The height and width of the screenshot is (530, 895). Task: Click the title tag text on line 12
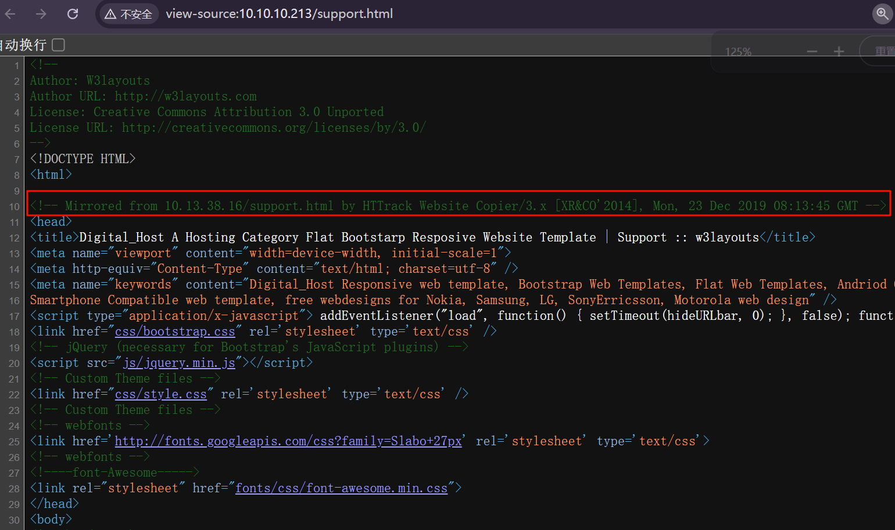(337, 237)
